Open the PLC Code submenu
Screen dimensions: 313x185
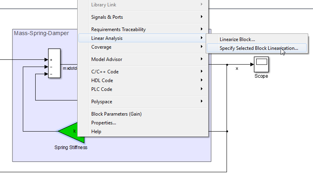(102, 89)
